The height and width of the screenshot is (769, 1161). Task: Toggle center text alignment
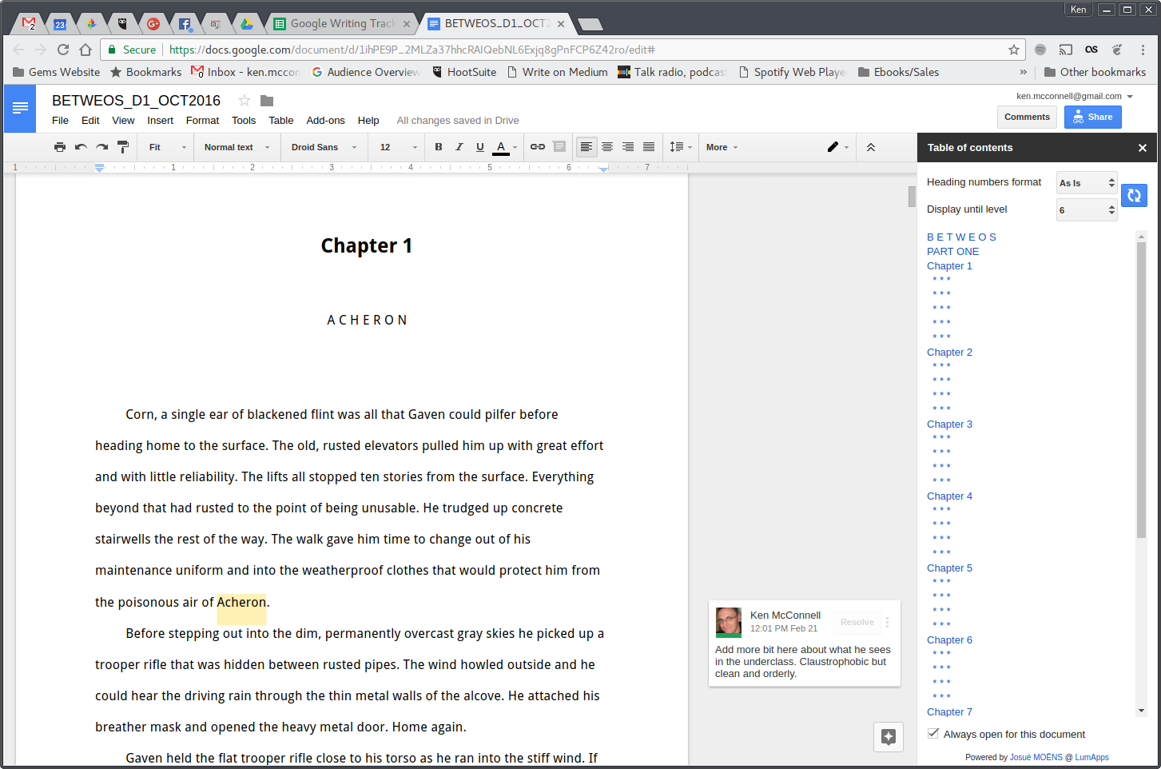(x=607, y=147)
